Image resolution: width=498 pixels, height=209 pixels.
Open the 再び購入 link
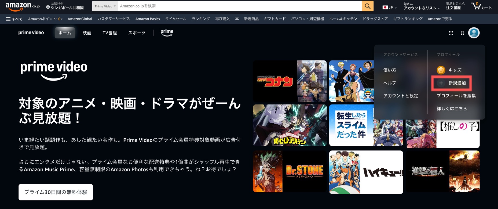[222, 19]
